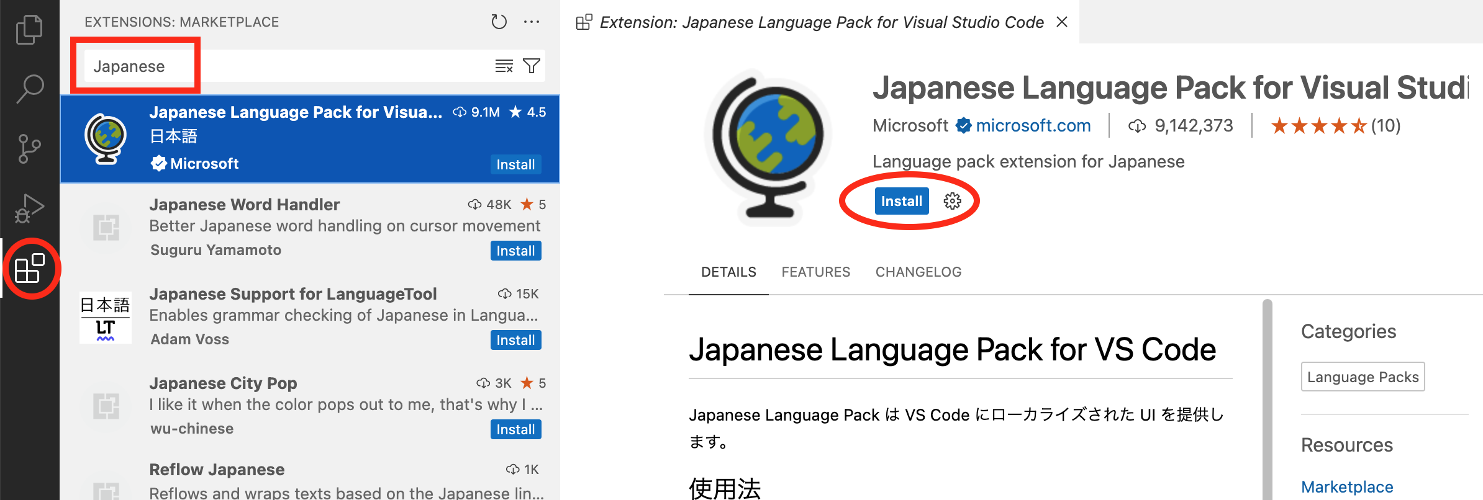Select Japanese Support for LanguageTool extension
Image resolution: width=1483 pixels, height=500 pixels.
coord(310,316)
